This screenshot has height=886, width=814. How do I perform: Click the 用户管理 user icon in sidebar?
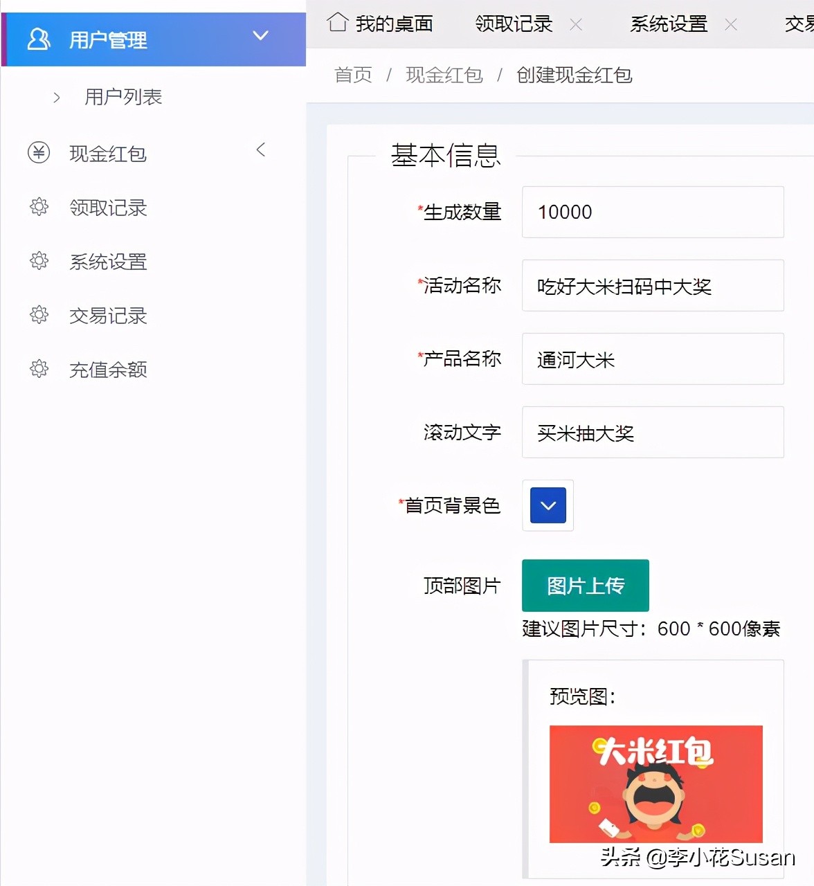point(39,39)
